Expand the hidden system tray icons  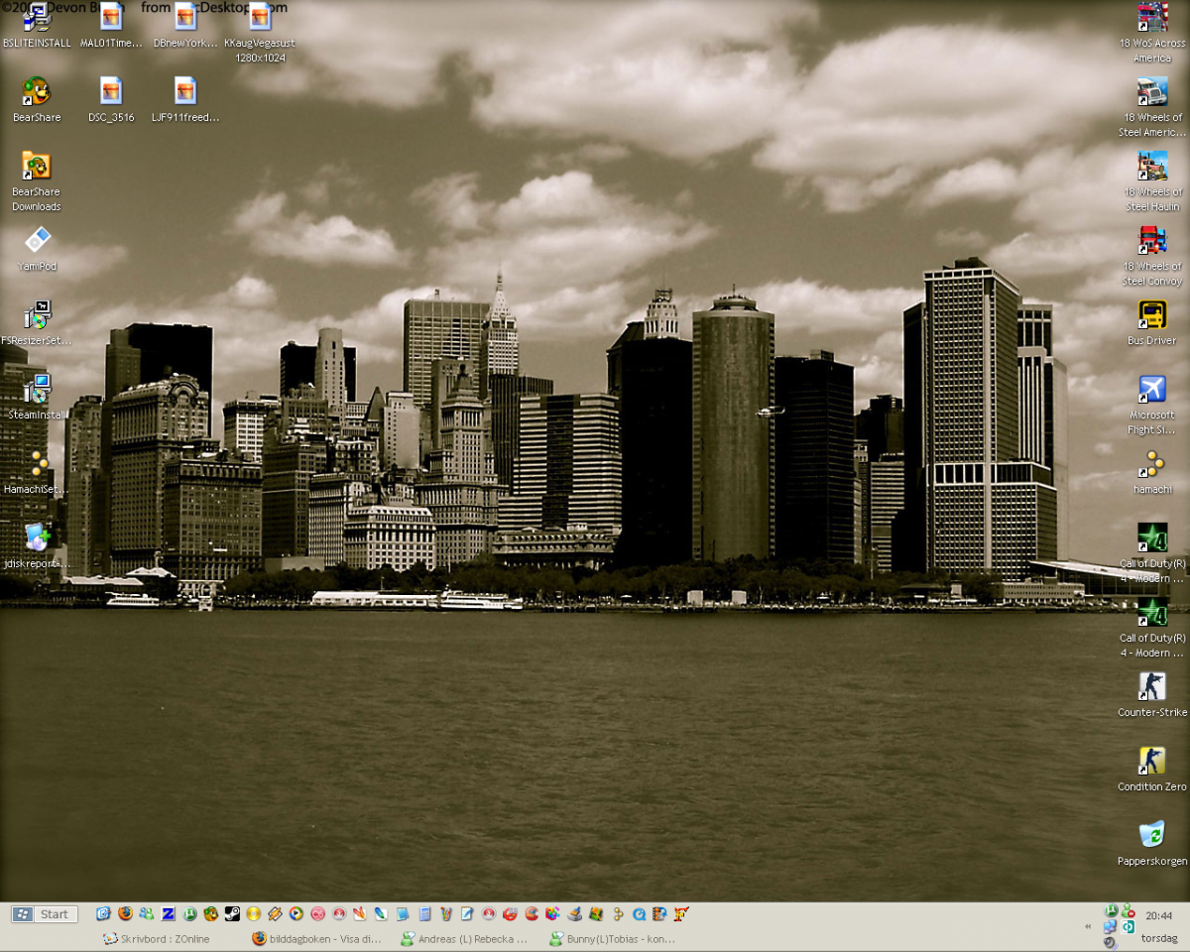tap(1089, 926)
